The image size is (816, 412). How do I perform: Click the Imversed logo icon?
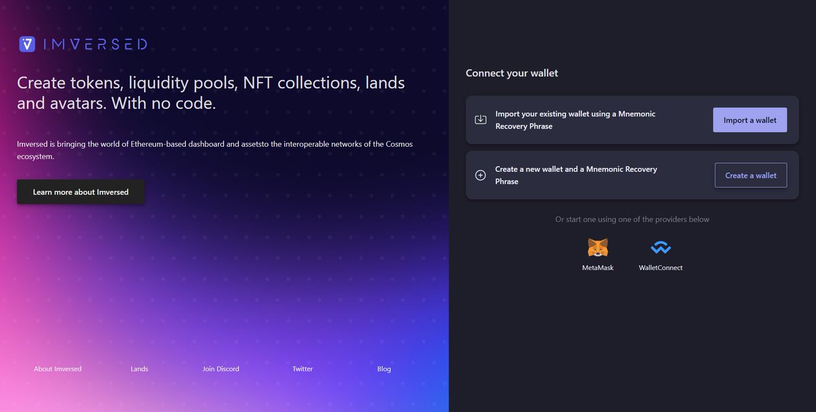[x=27, y=45]
